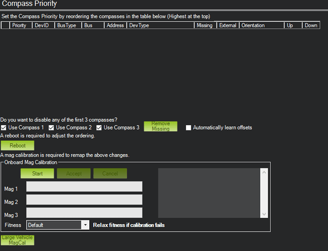Open the Fitness dropdown arrow
Screen dimensions: 328x251
(x=85, y=225)
